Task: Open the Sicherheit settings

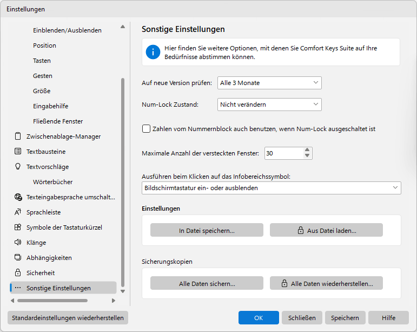Action: point(41,273)
